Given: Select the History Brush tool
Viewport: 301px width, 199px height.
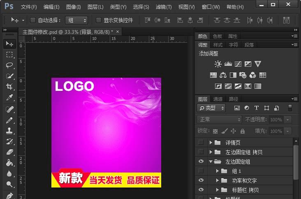Looking at the screenshot, I should tap(9, 141).
